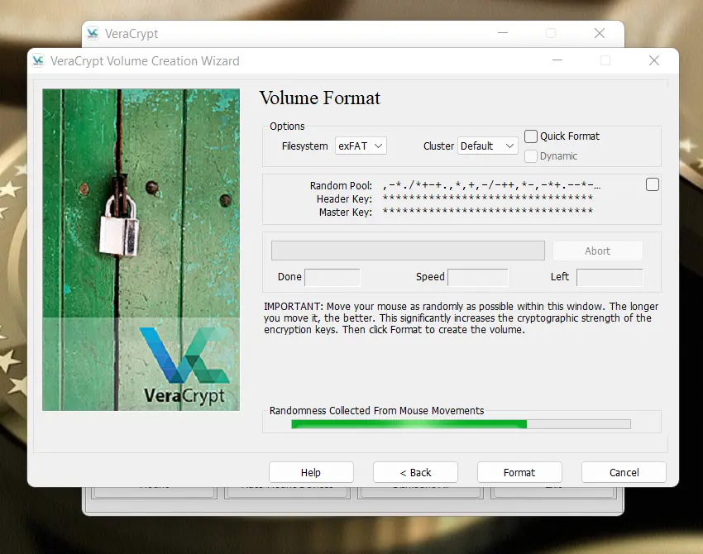Enable the Quick Format checkbox
The image size is (703, 554).
(530, 136)
